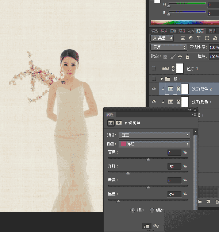Delete layer trash icon
Screen dimensions: 219x232
(217, 201)
